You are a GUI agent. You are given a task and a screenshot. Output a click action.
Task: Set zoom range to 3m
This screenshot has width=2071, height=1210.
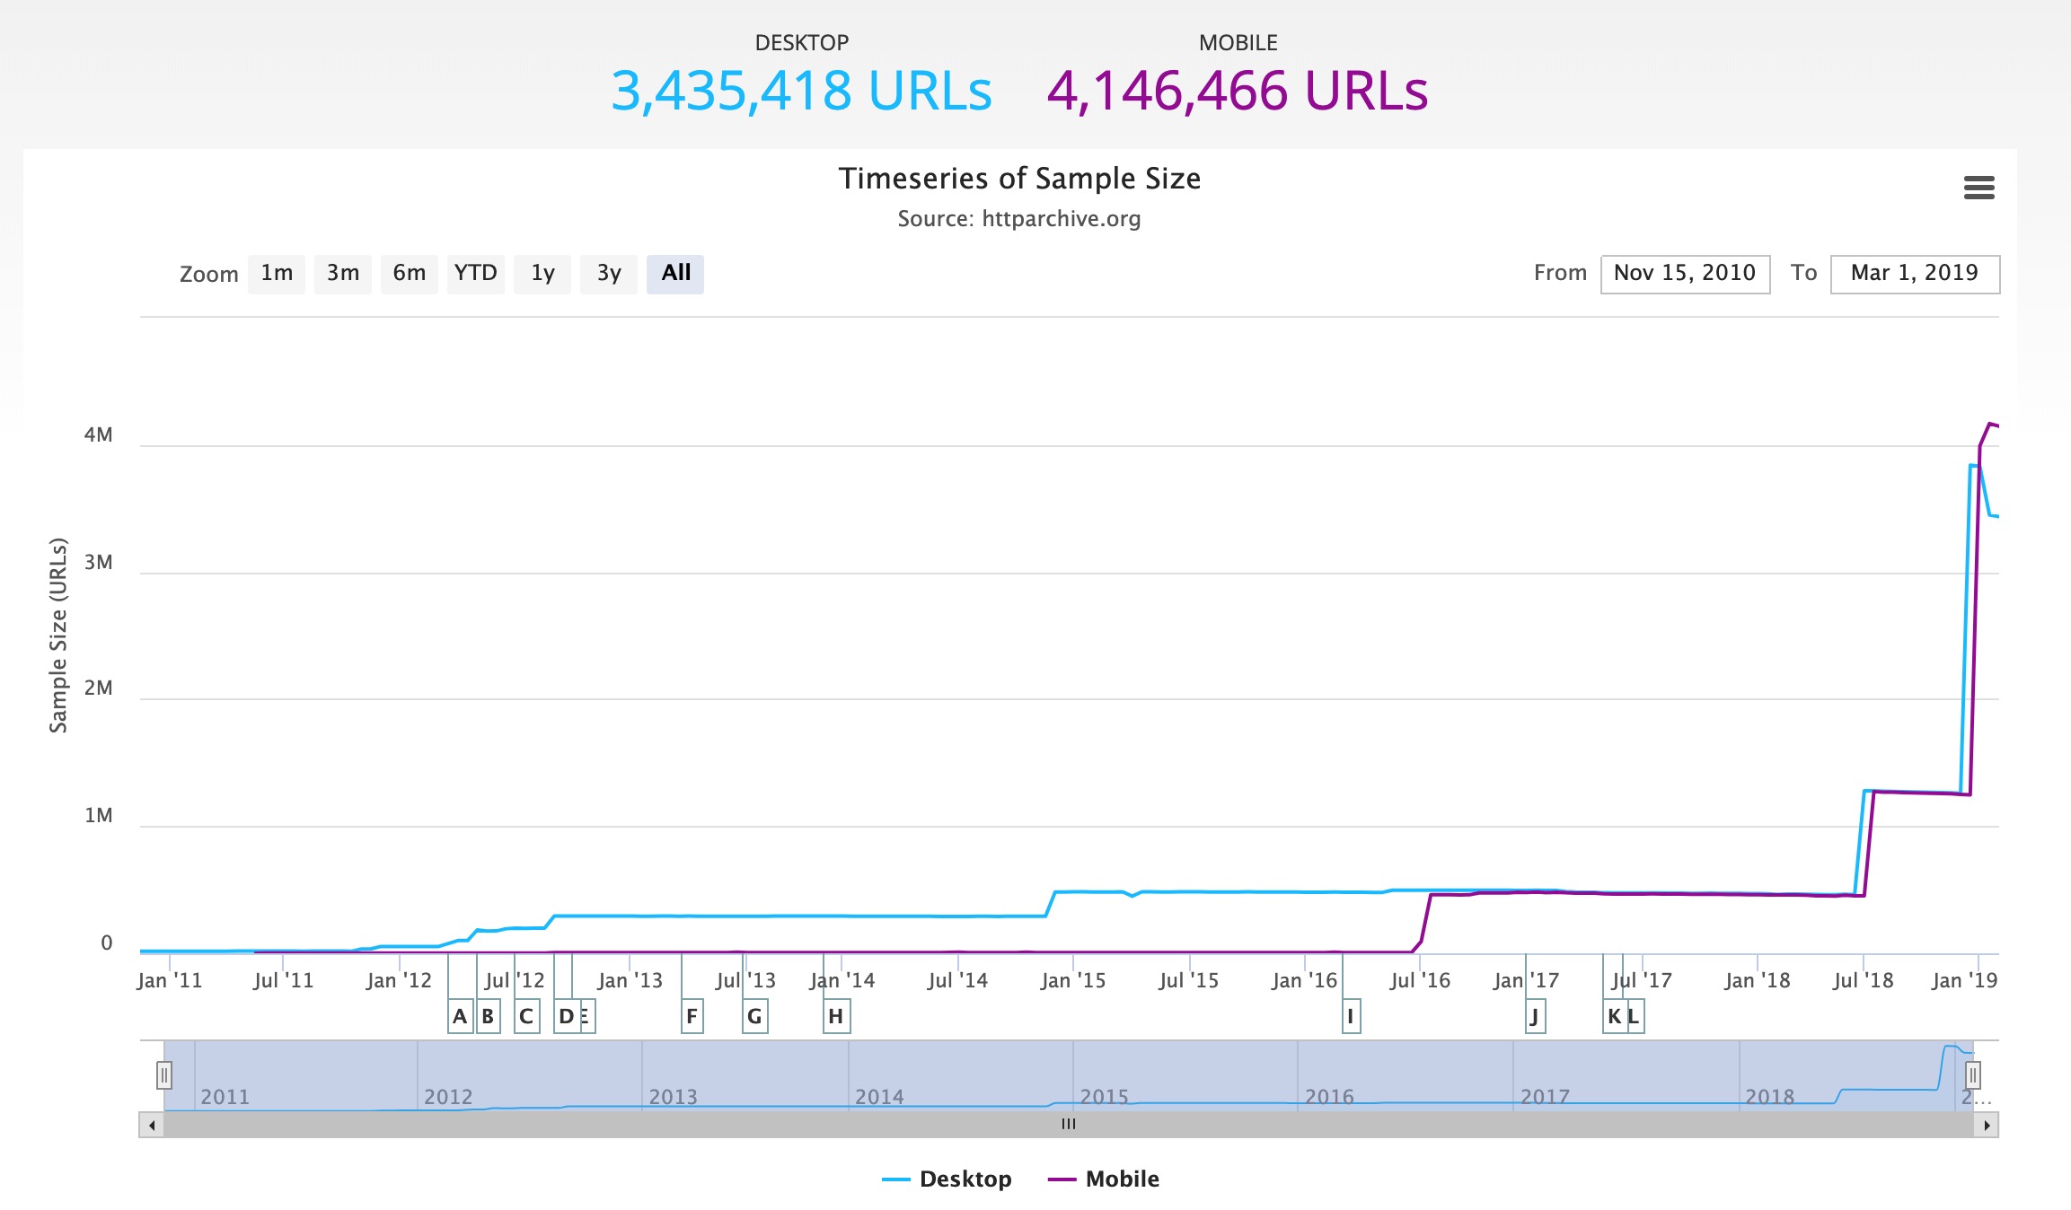point(343,274)
